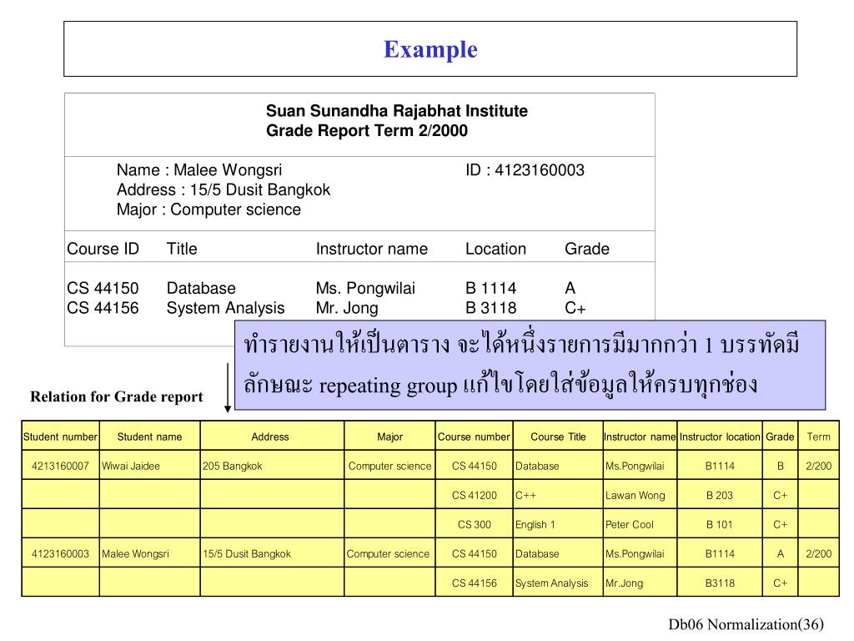This screenshot has width=854, height=641.
Task: Click the report's "Grade" header beside Location
Action: click(x=587, y=249)
